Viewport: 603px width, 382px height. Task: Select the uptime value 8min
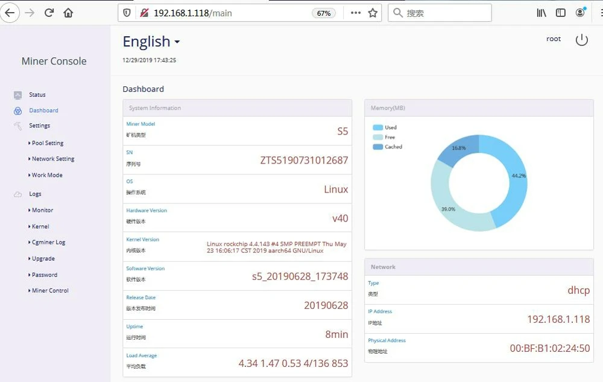336,334
